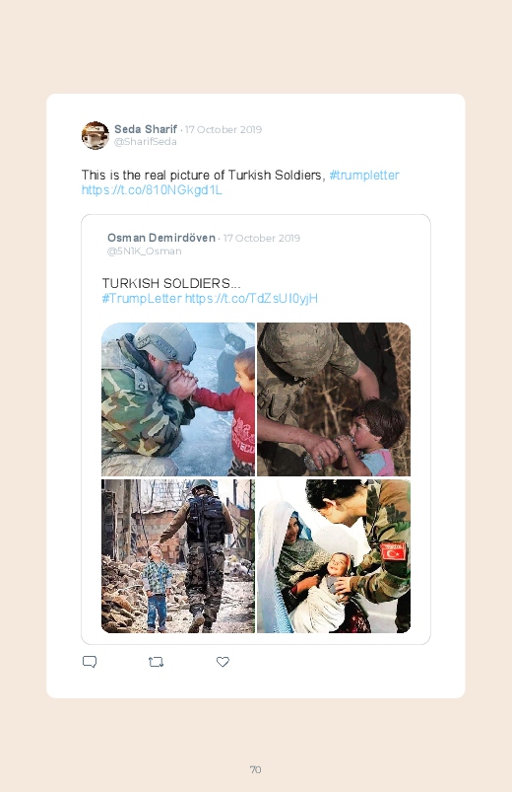Viewport: 512px width, 792px height.
Task: Open the #trumpletter hashtag link
Action: click(364, 176)
